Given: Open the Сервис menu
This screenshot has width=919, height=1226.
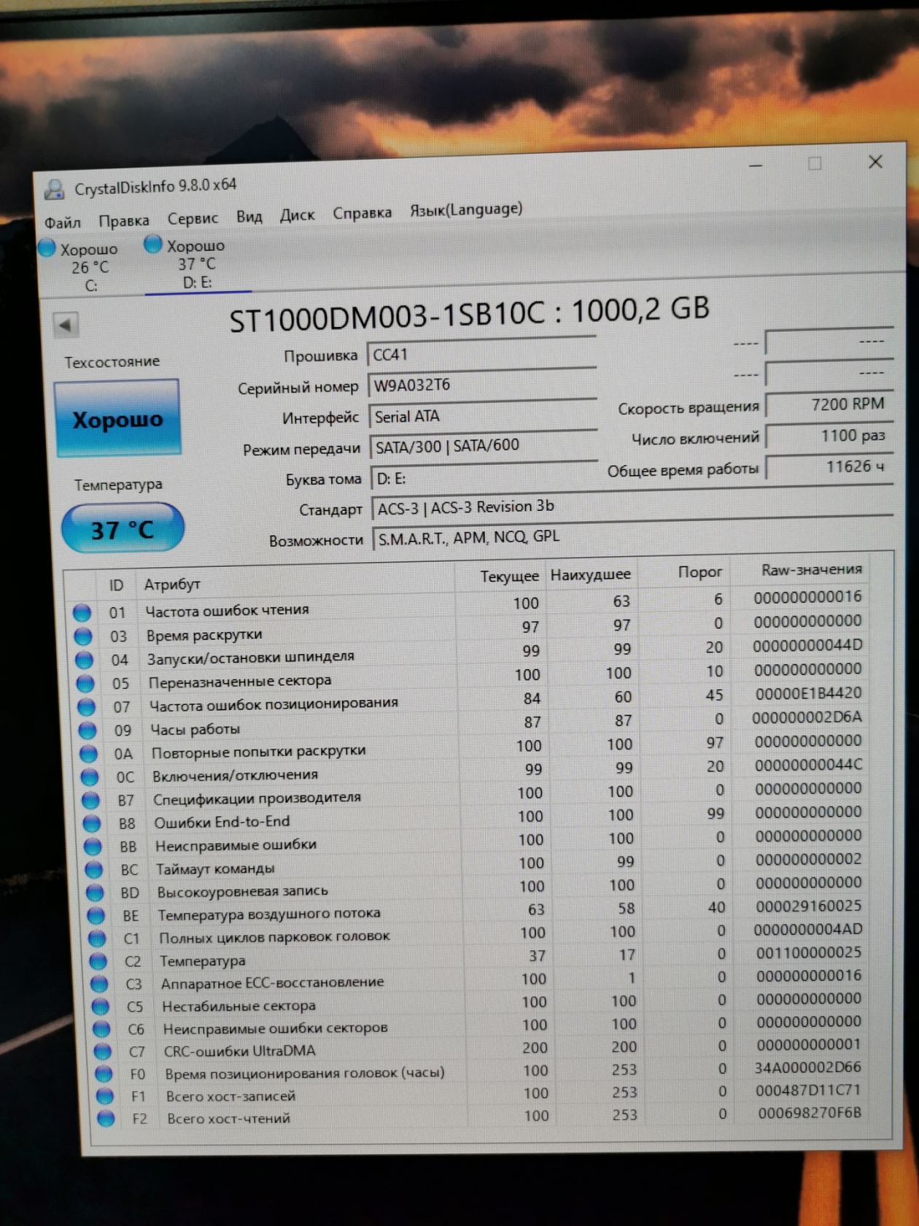Looking at the screenshot, I should tap(193, 217).
